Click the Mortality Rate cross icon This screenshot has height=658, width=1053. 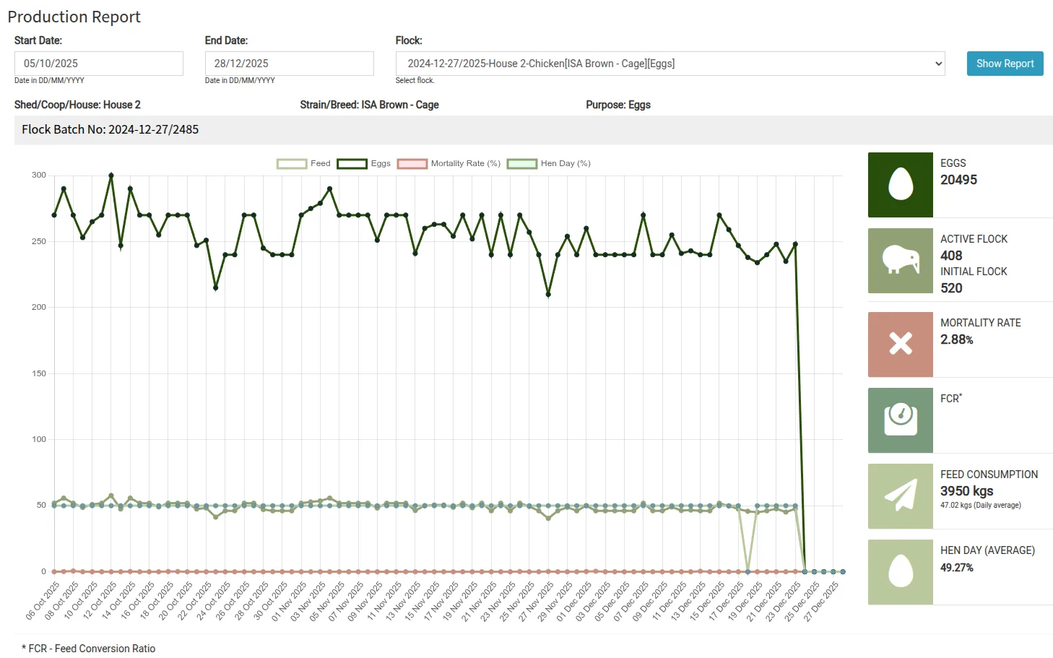coord(900,344)
